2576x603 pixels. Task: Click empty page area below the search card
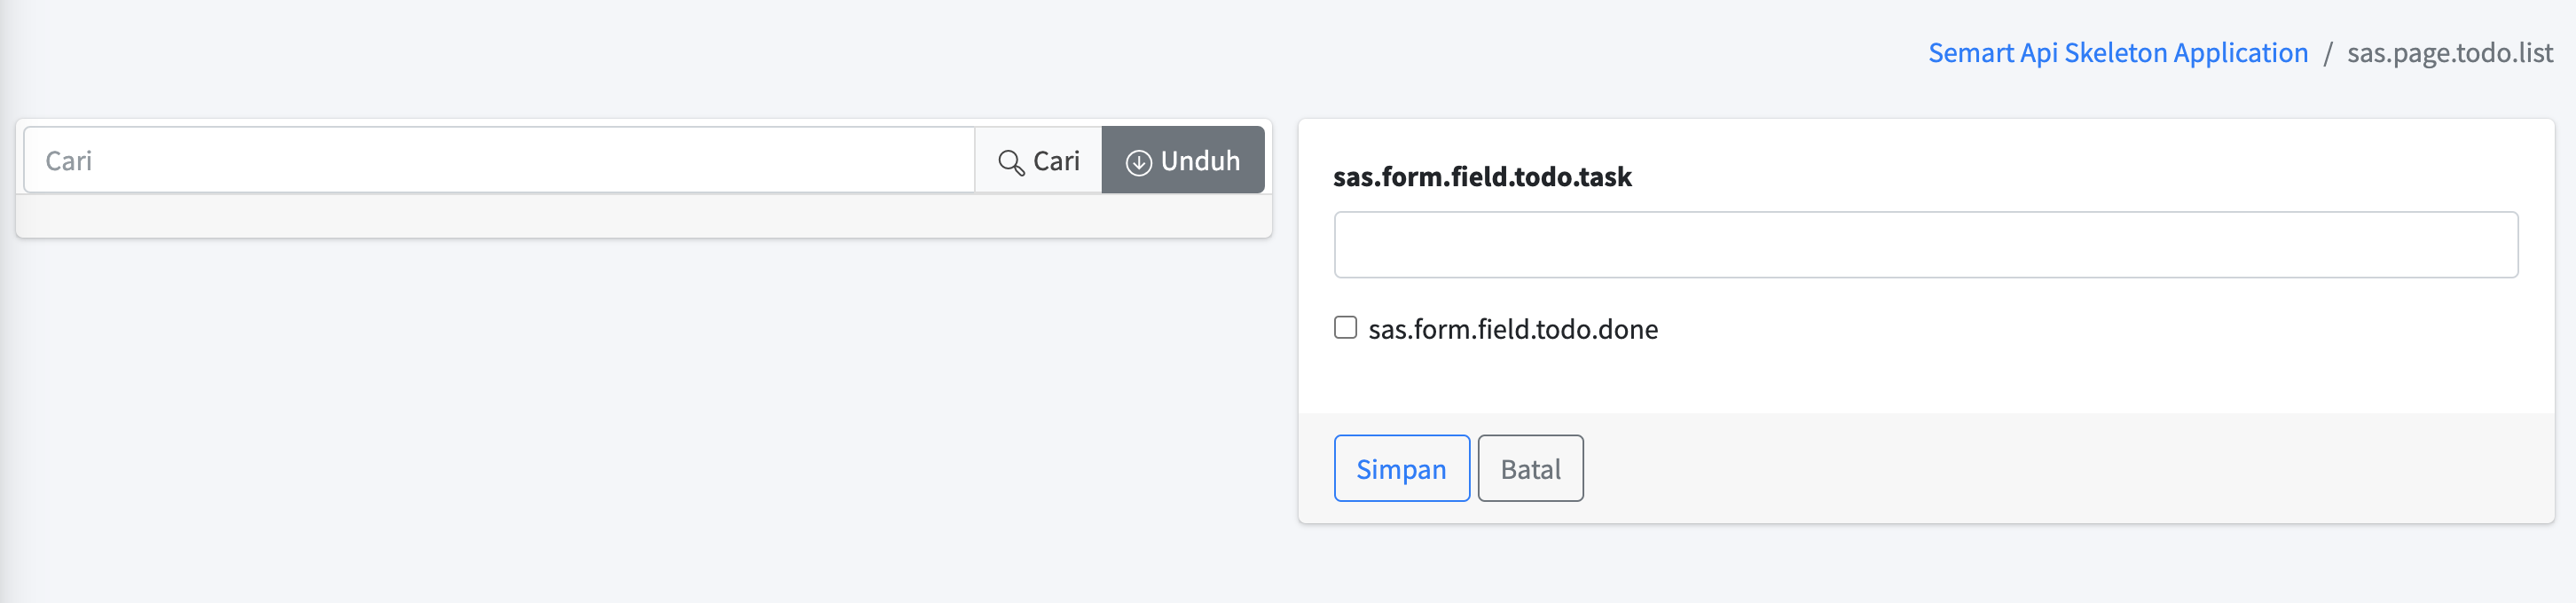[640, 420]
